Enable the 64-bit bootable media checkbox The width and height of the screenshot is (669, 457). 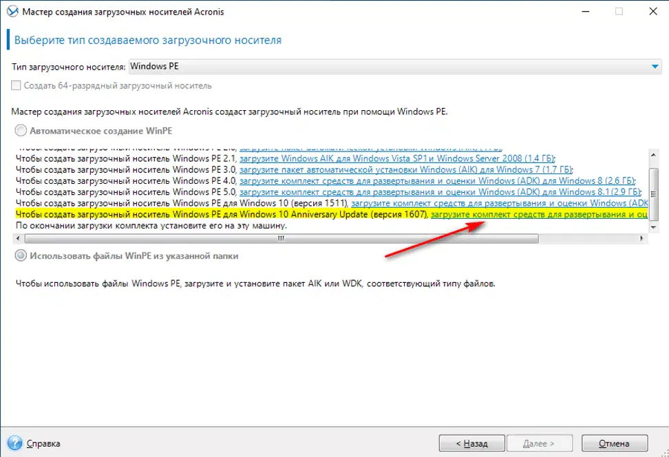click(x=16, y=85)
